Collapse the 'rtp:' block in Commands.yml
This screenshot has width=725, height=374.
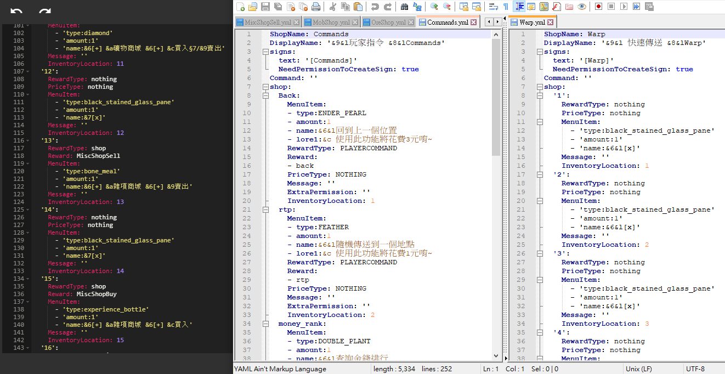coord(265,209)
